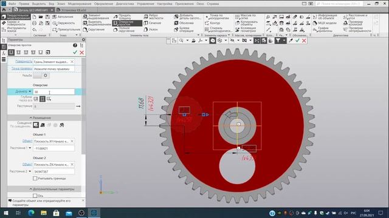This screenshot has height=218, width=389.
Task: Click Точка по координатам command
Action: [x=217, y=17]
